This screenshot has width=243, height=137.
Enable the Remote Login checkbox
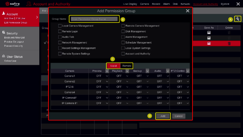[60, 31]
